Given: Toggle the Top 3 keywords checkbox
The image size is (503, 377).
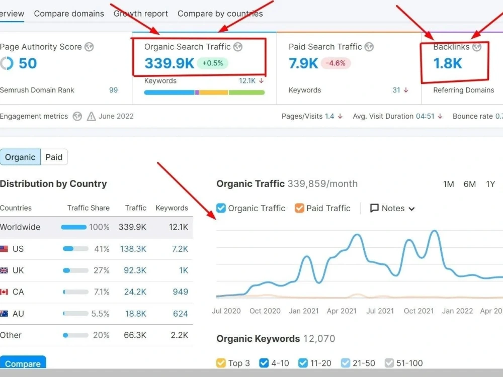Looking at the screenshot, I should pos(221,363).
